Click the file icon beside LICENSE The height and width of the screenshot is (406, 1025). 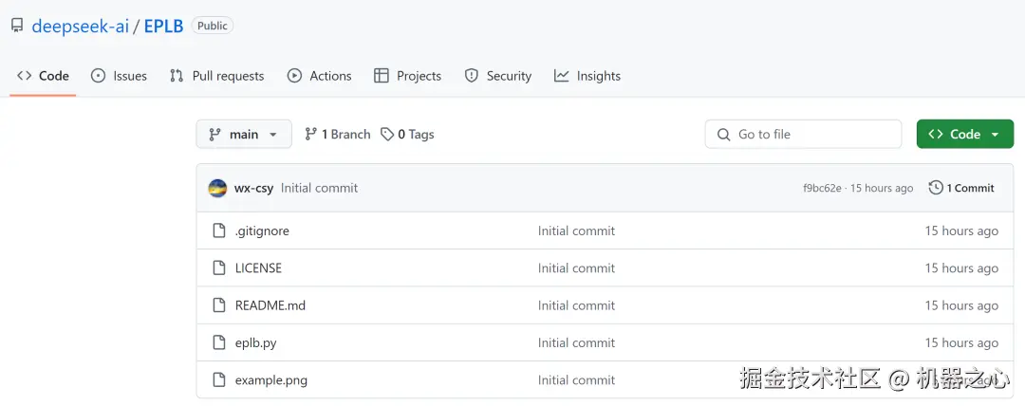tap(218, 268)
